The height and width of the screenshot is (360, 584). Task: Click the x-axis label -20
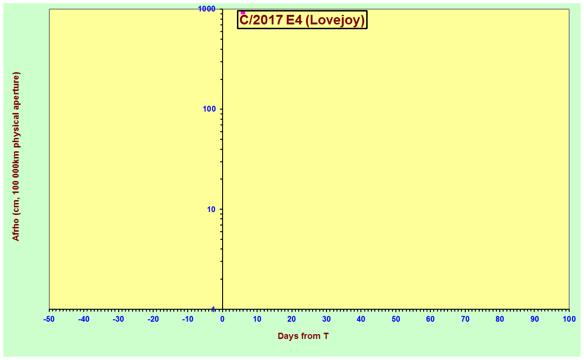click(x=153, y=319)
